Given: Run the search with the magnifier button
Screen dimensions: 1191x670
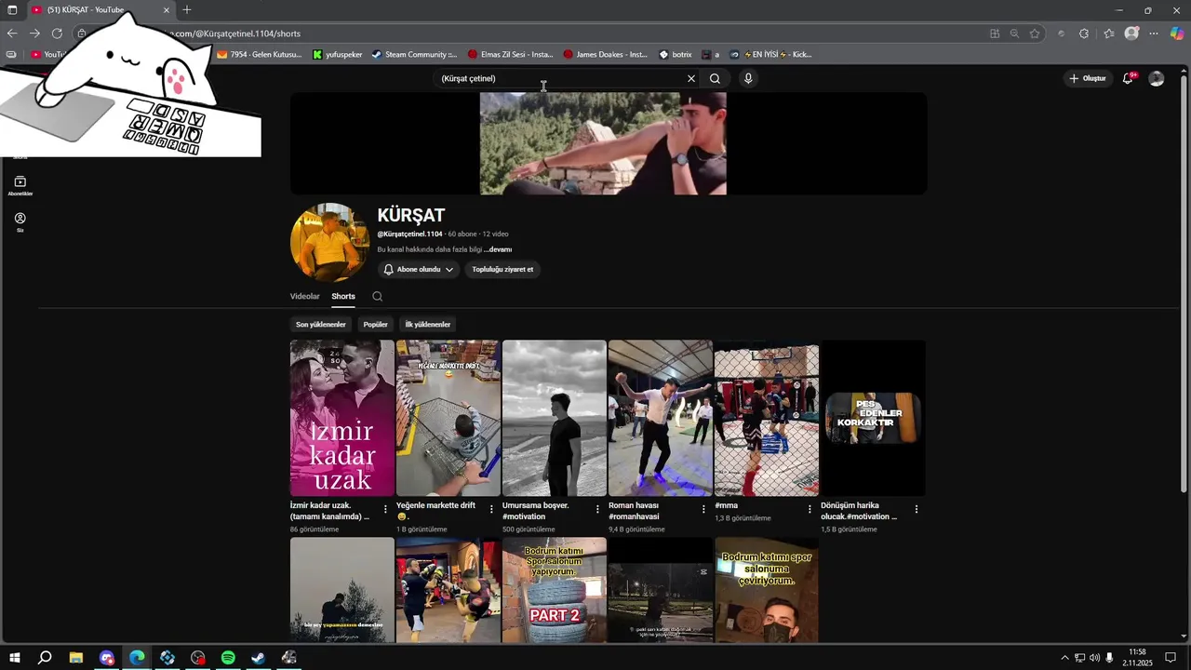Looking at the screenshot, I should (x=715, y=78).
